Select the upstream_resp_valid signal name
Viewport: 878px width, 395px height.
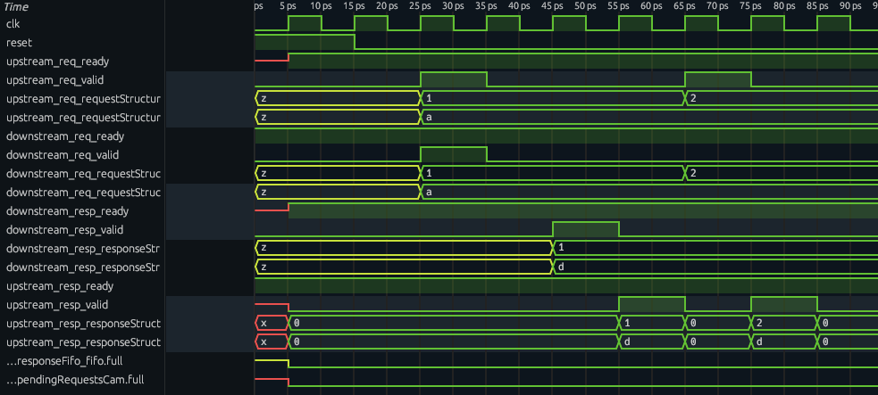59,305
